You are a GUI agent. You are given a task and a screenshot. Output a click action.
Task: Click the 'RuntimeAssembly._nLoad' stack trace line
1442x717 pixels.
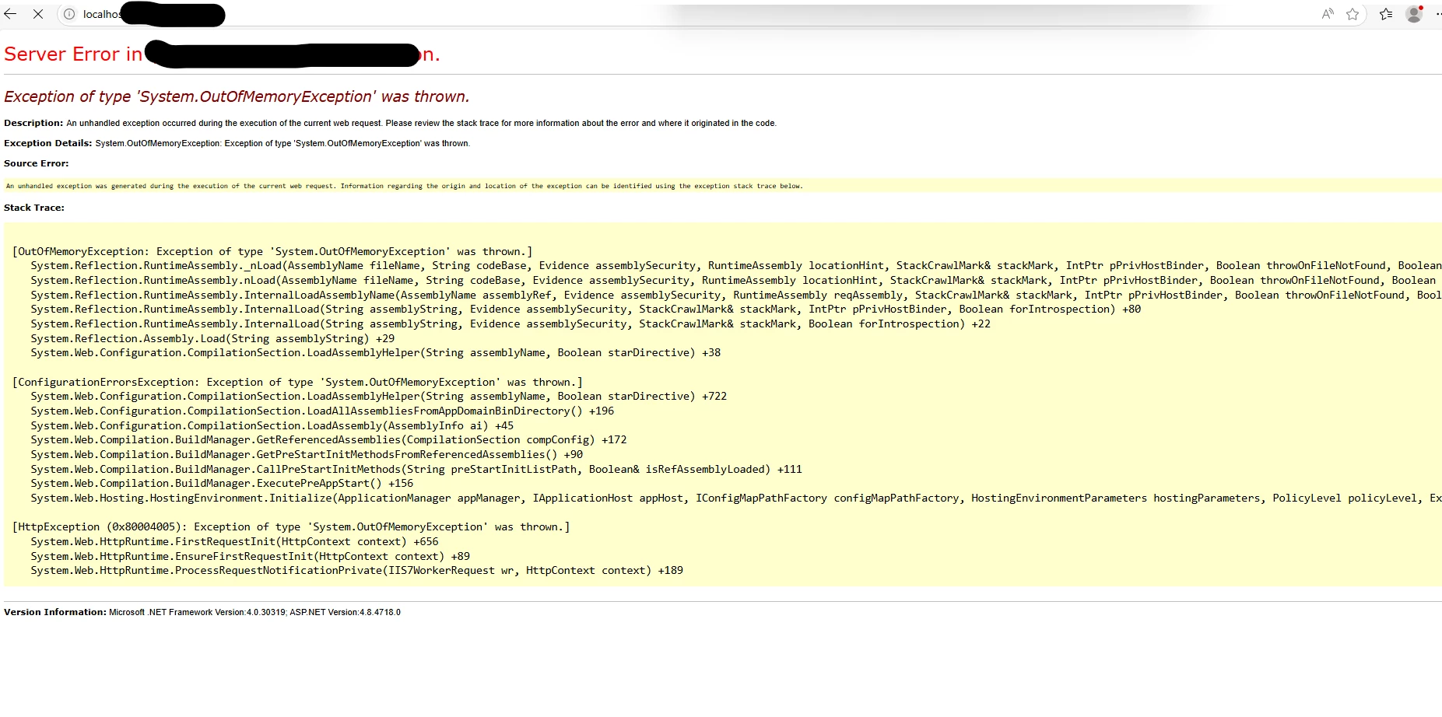click(736, 266)
